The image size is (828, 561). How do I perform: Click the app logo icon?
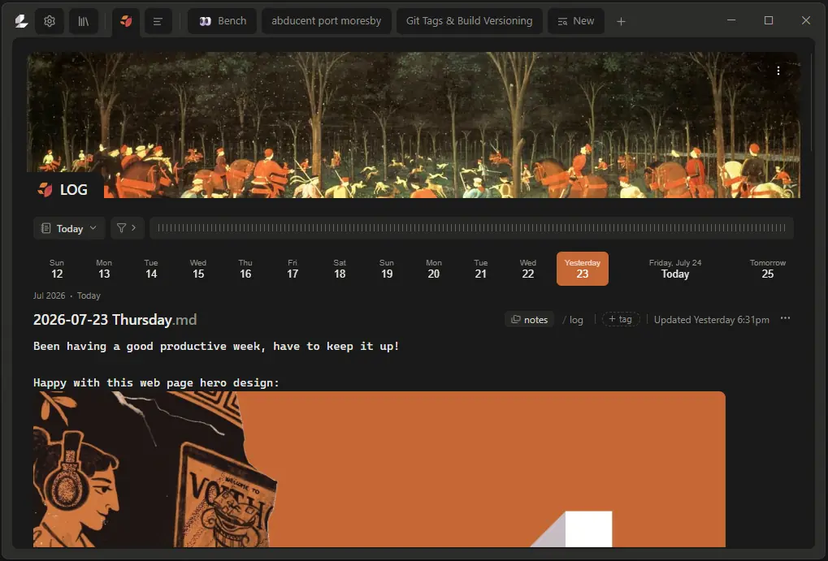tap(21, 21)
